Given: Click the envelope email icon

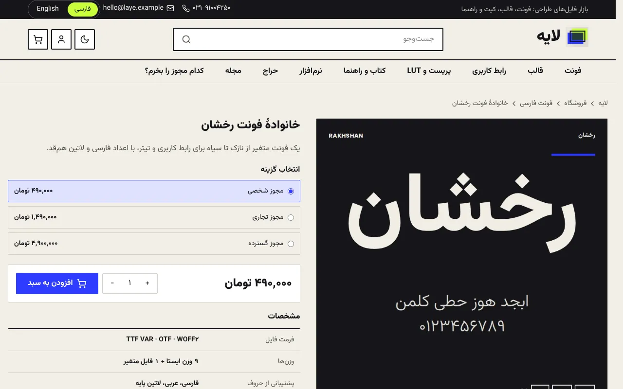Looking at the screenshot, I should (170, 8).
